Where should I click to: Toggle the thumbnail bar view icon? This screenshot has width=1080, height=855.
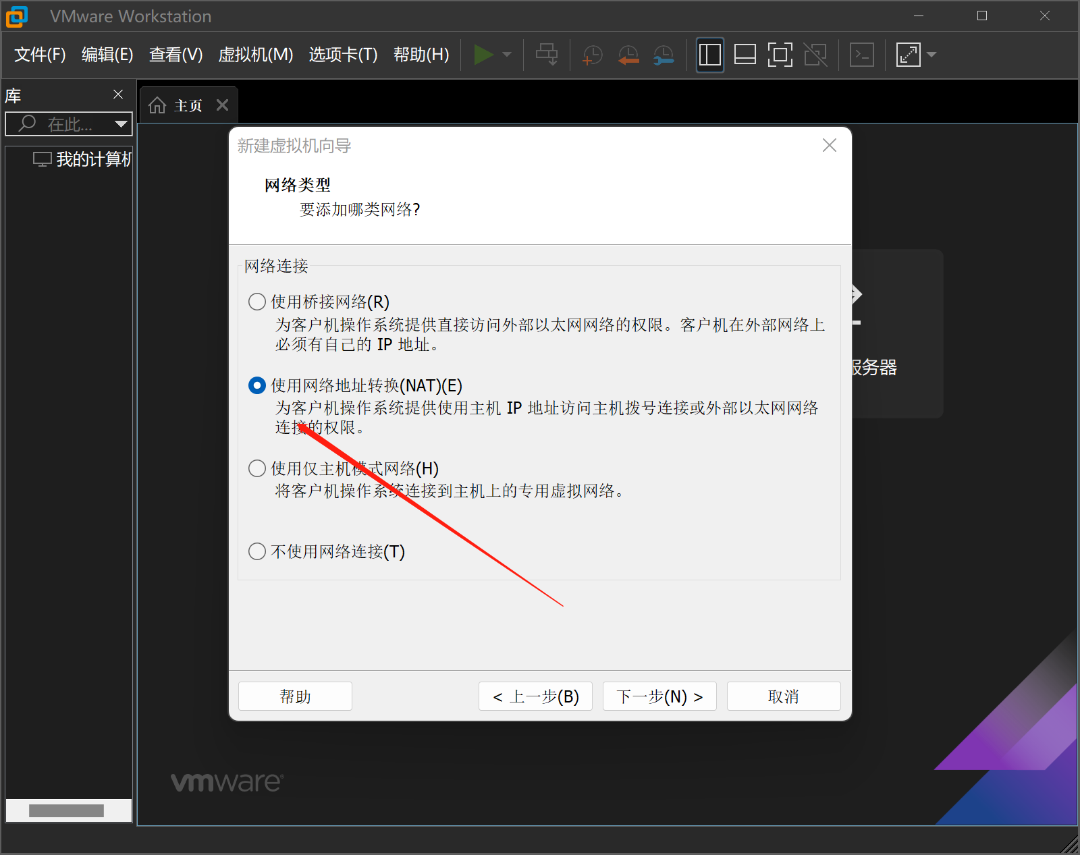pyautogui.click(x=745, y=55)
